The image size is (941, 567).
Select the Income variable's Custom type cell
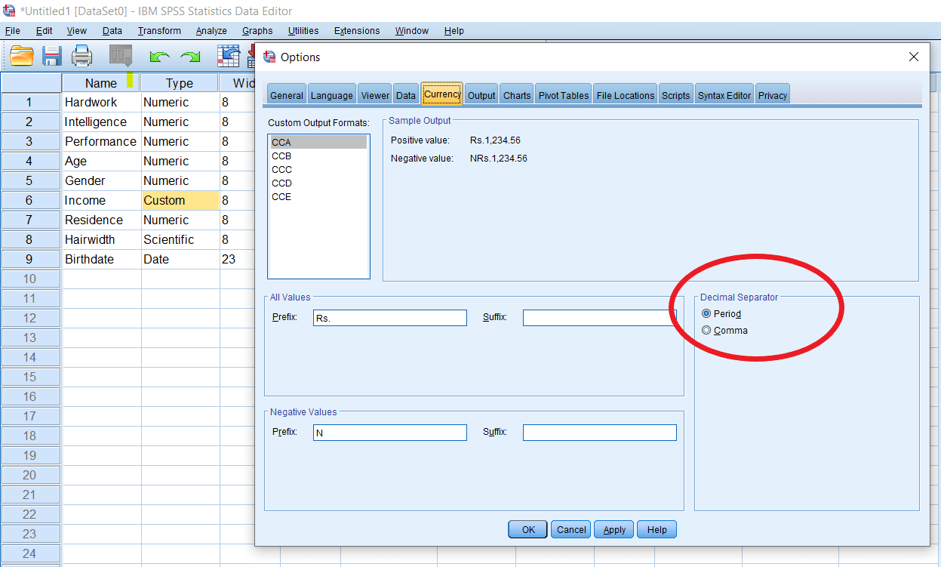click(x=180, y=201)
